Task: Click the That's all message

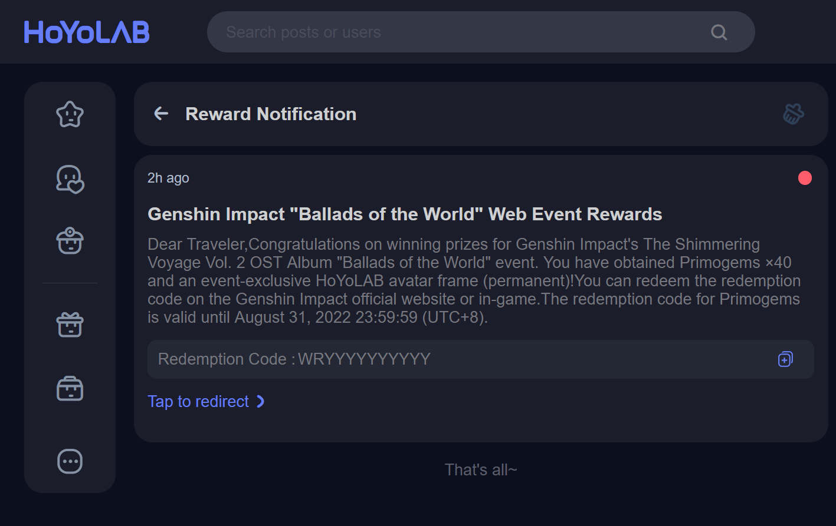Action: 480,469
